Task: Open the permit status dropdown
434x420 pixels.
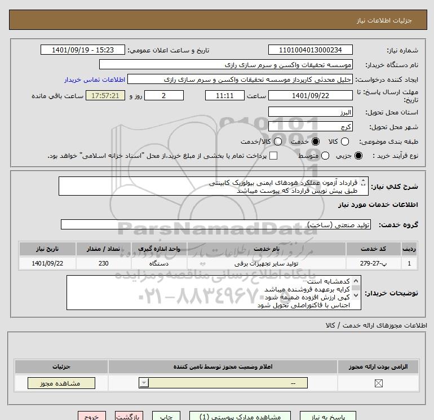Action: tap(223, 383)
